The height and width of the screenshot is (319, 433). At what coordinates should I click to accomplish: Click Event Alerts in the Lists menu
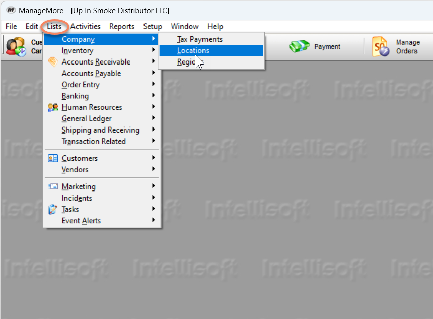pos(81,221)
